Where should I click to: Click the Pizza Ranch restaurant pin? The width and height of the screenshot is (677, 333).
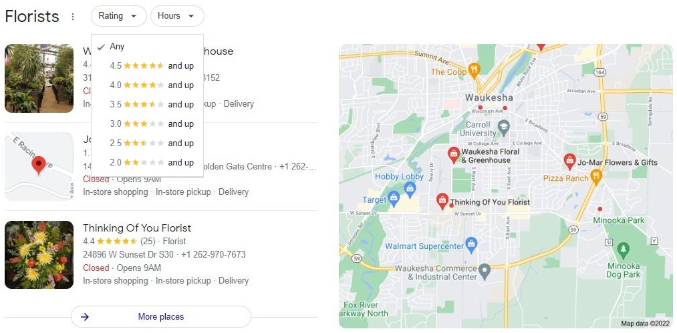click(x=596, y=176)
